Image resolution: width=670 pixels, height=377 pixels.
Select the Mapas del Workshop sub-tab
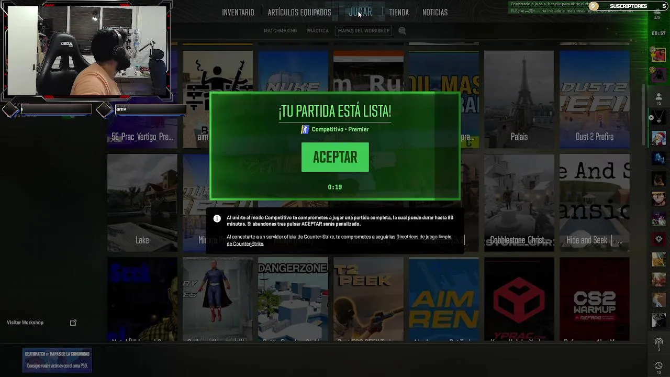pos(364,31)
